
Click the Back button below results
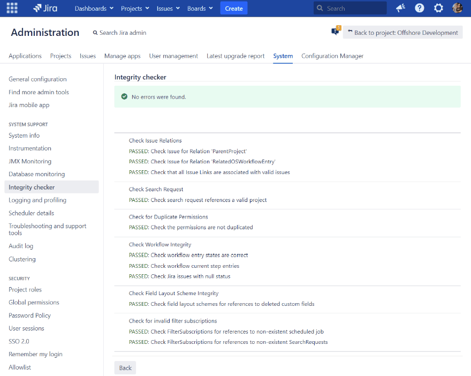(125, 367)
